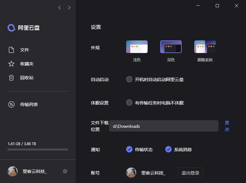Click the 收藏夹 star icon
Screen dimensions: 246x183
[11, 64]
